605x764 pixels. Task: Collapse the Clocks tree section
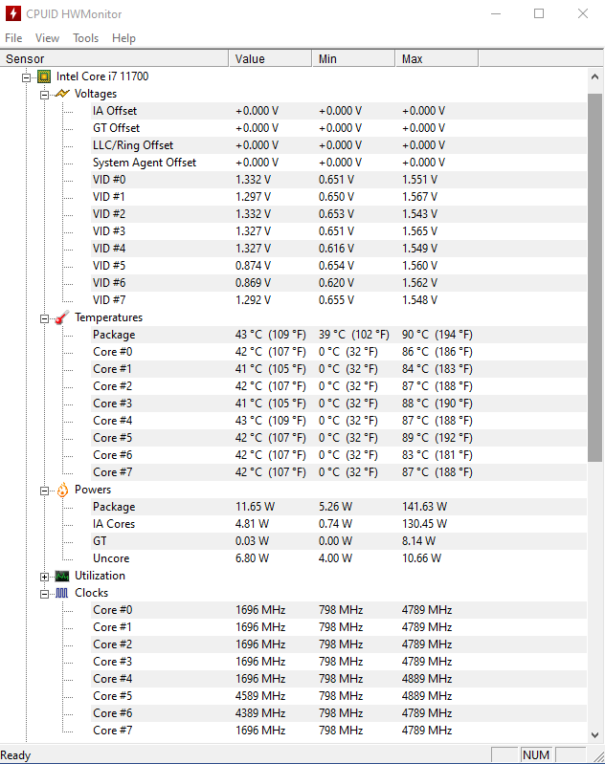click(44, 593)
